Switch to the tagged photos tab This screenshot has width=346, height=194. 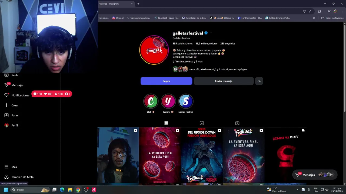coord(237,123)
